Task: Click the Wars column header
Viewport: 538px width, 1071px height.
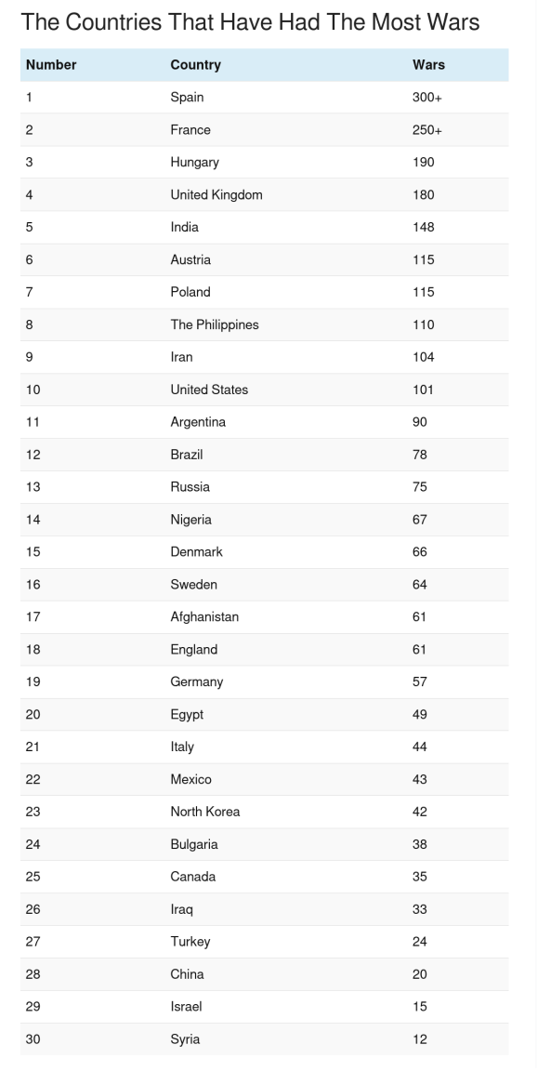Action: pyautogui.click(x=428, y=65)
